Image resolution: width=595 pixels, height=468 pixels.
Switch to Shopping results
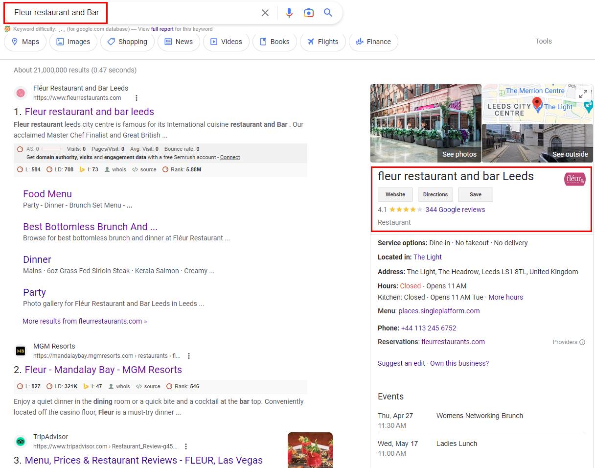tap(127, 42)
